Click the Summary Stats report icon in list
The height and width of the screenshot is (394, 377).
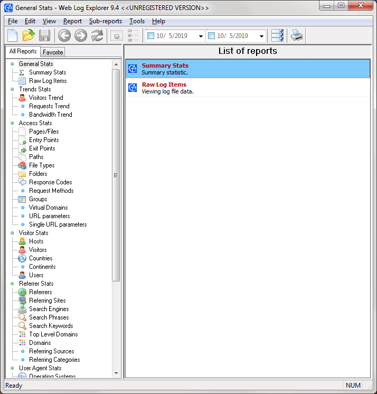pyautogui.click(x=133, y=68)
